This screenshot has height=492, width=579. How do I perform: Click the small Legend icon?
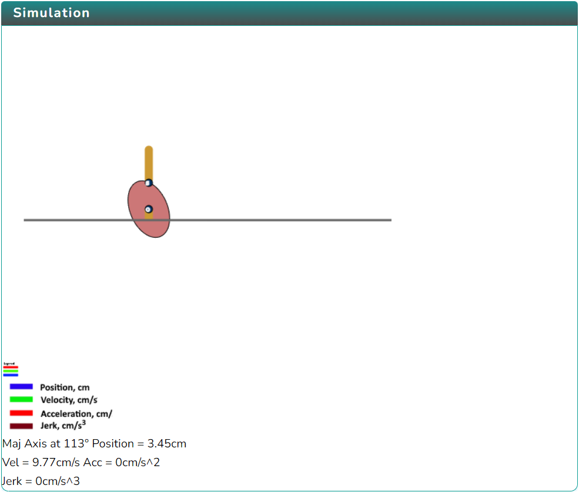[x=11, y=369]
